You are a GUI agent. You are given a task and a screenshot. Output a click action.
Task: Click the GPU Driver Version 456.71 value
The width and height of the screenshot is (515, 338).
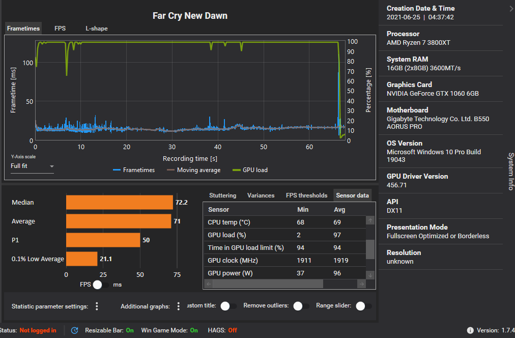(x=397, y=185)
